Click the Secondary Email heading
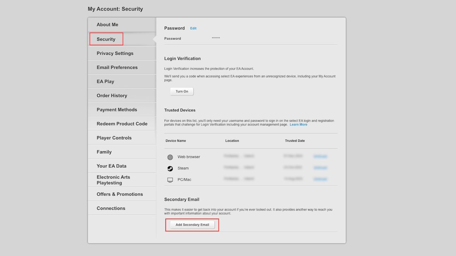This screenshot has height=256, width=456. (182, 199)
